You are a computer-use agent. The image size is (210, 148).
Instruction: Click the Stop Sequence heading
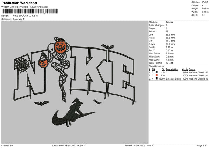[x=157, y=66]
